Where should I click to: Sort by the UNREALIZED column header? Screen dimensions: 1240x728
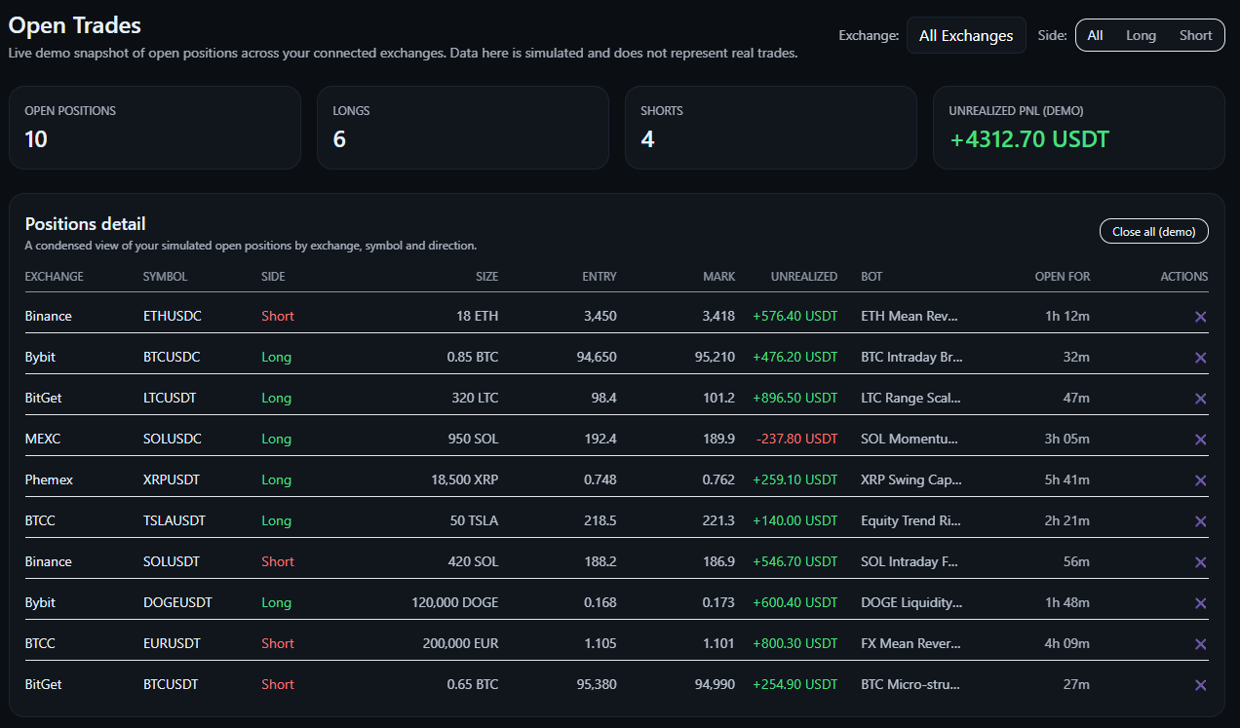click(805, 276)
